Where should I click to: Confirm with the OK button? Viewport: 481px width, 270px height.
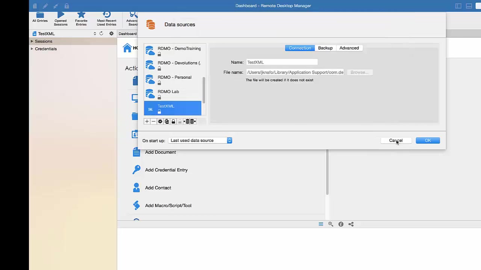click(x=428, y=140)
